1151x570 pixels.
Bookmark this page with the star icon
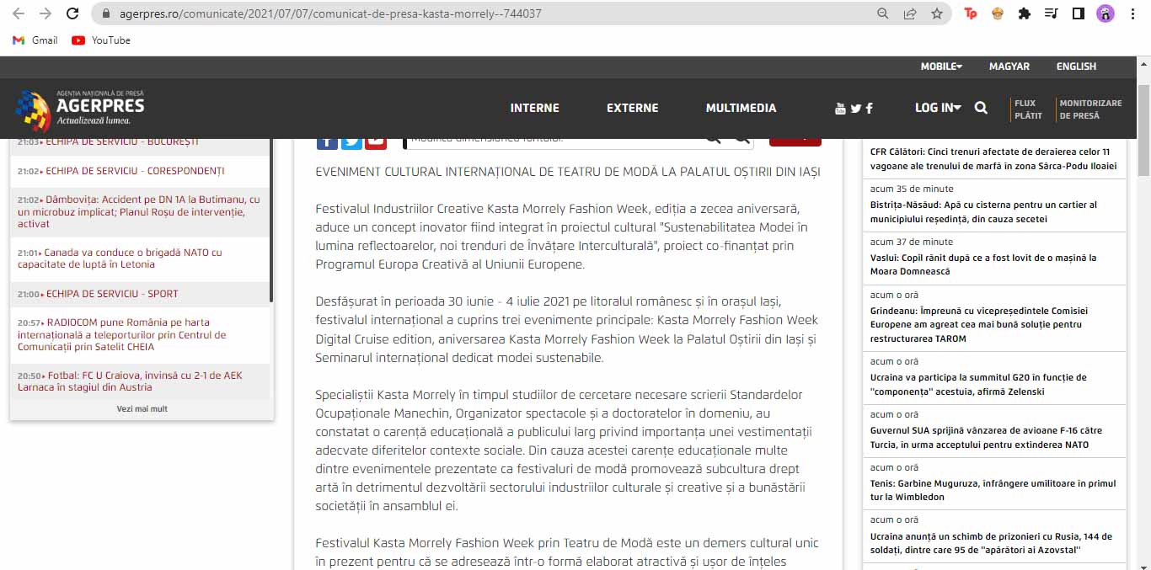tap(937, 13)
